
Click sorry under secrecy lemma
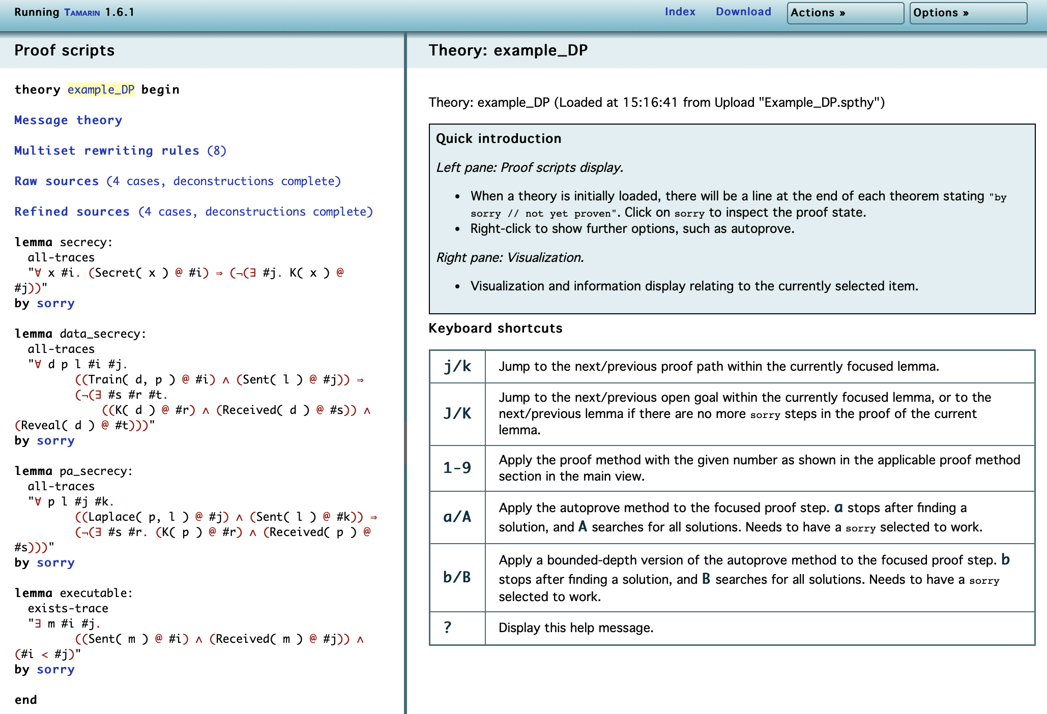55,303
